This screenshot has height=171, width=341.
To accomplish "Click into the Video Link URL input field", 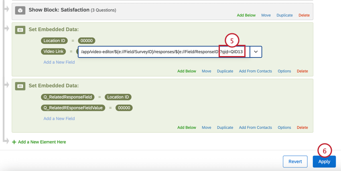I will 164,52.
